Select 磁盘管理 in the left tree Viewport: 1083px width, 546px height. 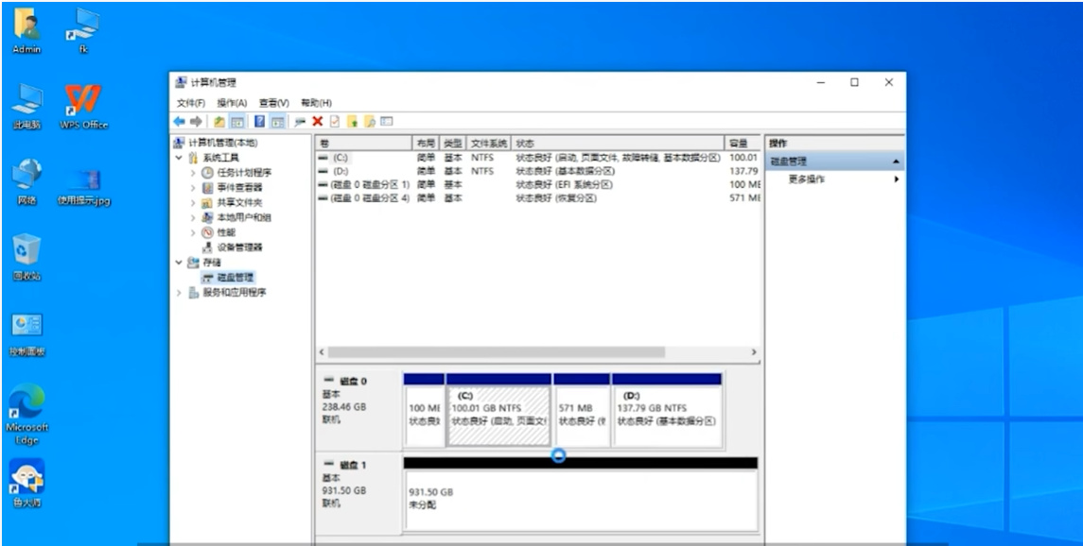pos(235,277)
